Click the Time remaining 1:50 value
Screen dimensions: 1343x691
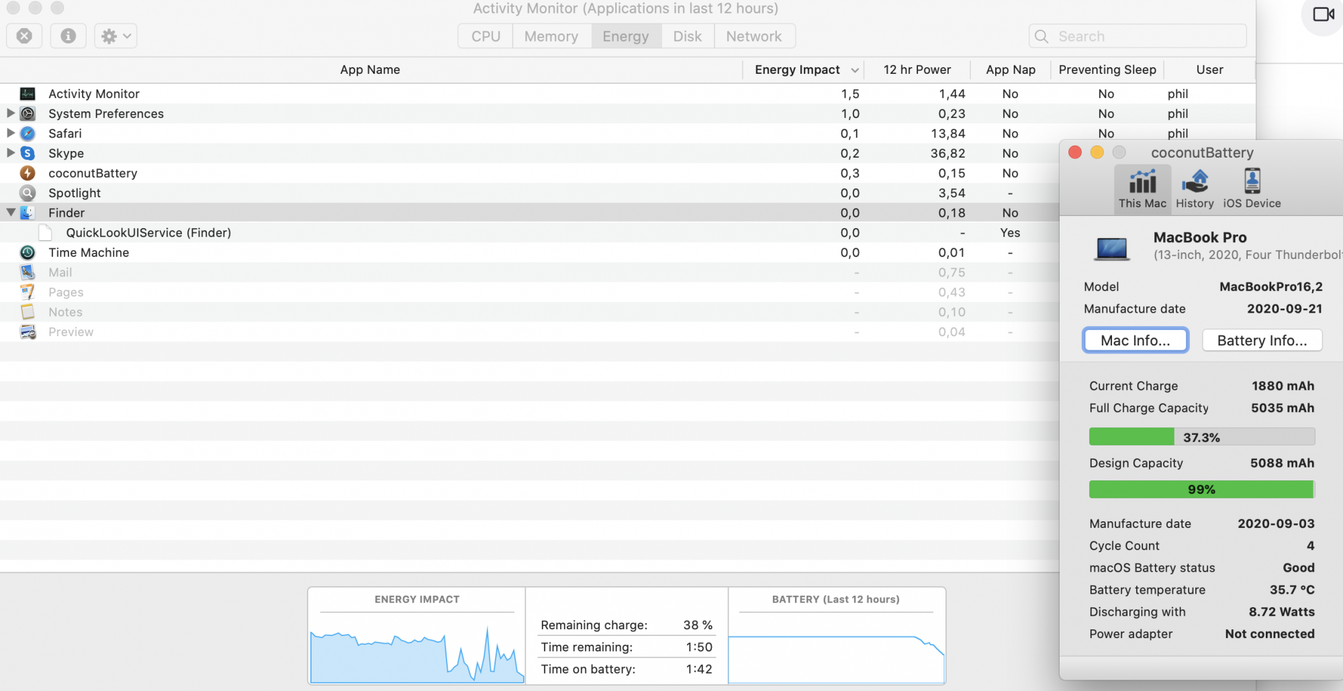(699, 647)
